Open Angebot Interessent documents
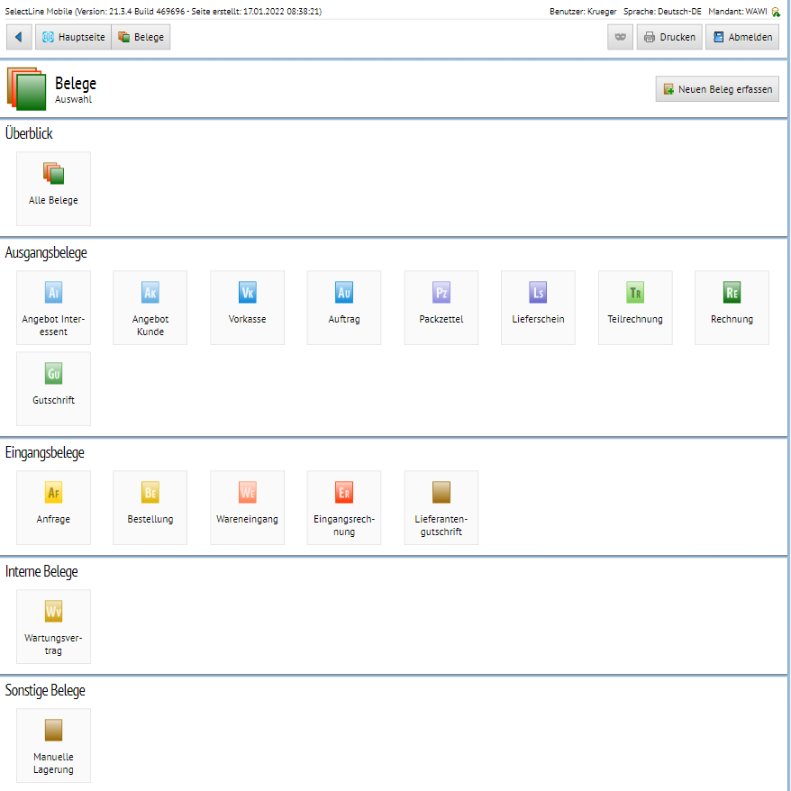 click(53, 308)
